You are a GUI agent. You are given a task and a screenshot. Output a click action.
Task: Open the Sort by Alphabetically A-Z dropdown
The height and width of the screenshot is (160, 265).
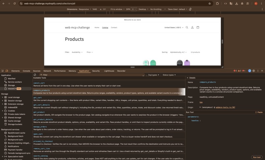click(x=178, y=52)
